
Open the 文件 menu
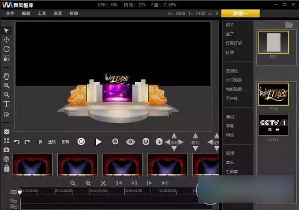coord(10,13)
